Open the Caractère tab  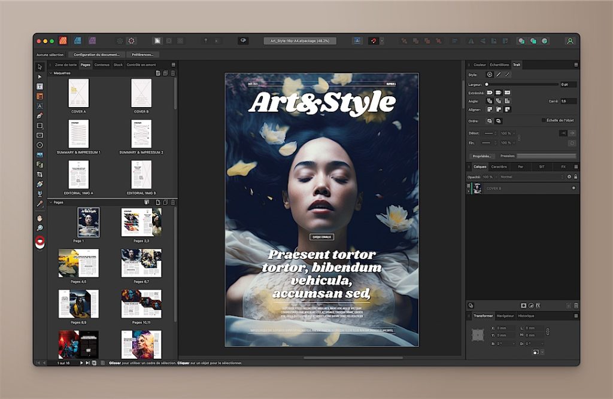pos(499,167)
